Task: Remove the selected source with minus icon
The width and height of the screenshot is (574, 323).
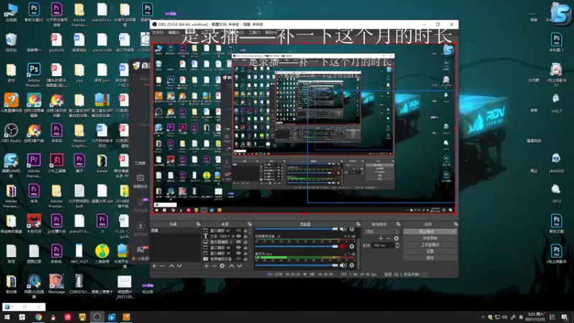Action: [214, 266]
